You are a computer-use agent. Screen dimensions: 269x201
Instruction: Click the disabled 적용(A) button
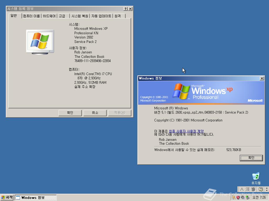tap(120, 113)
